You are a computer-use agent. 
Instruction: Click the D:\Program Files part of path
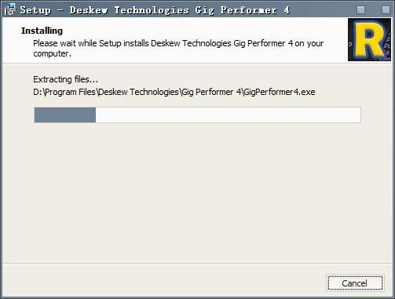pos(64,92)
